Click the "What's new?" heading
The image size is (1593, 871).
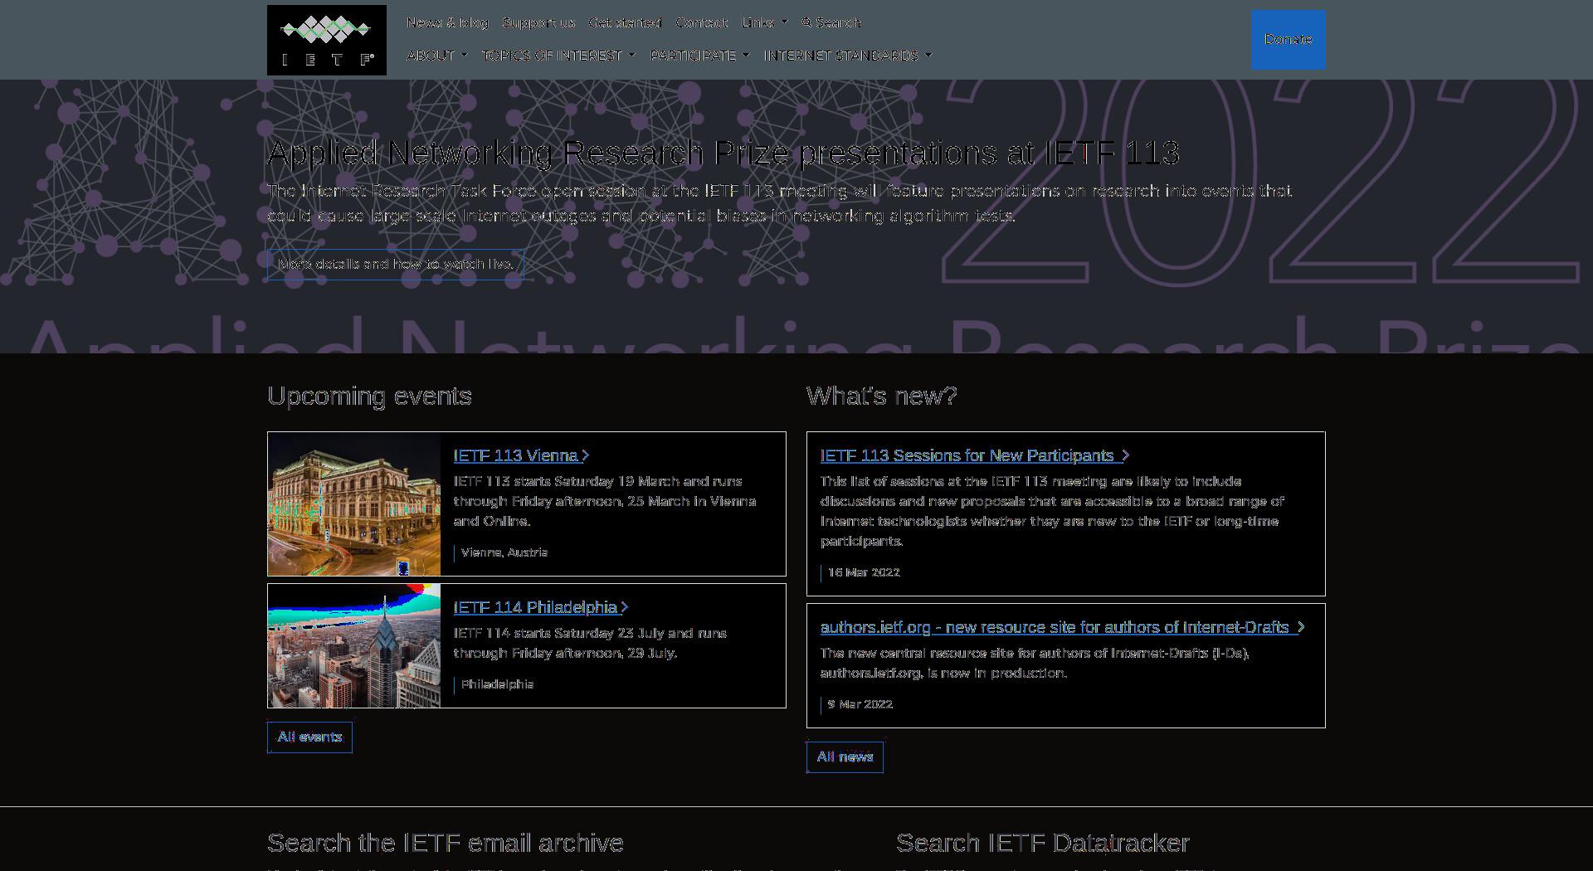tap(882, 397)
